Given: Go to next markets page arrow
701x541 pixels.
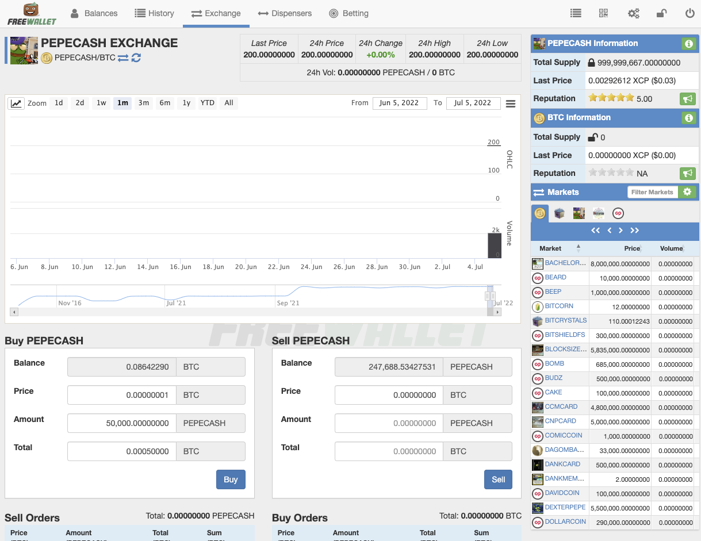Looking at the screenshot, I should (x=620, y=231).
